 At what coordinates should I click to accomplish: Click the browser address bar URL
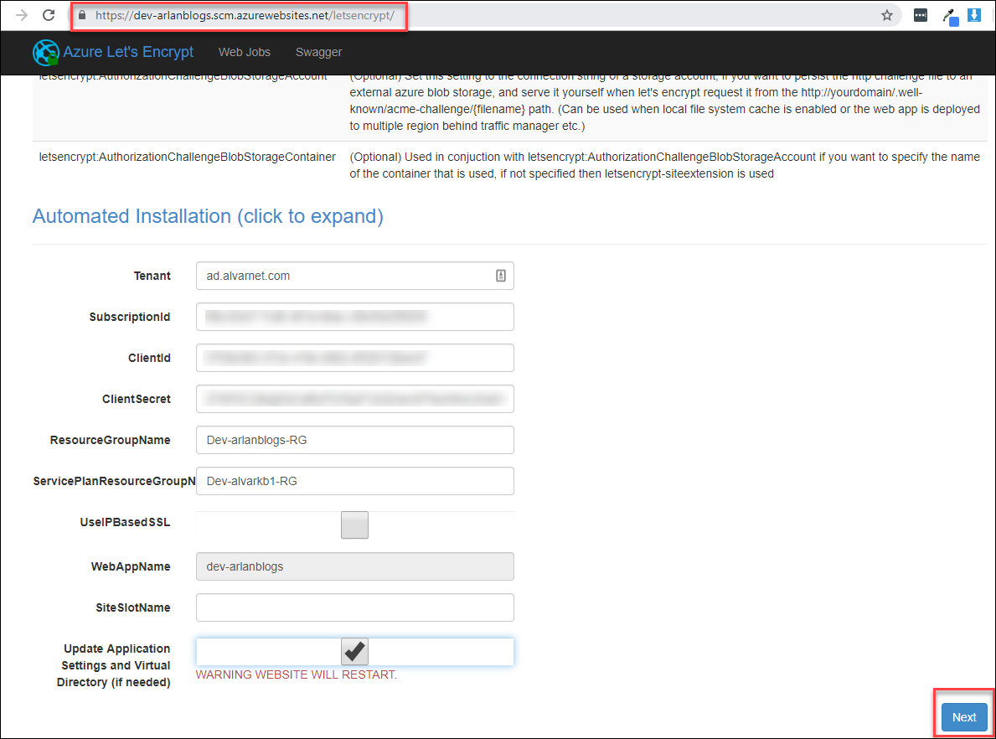click(x=245, y=15)
